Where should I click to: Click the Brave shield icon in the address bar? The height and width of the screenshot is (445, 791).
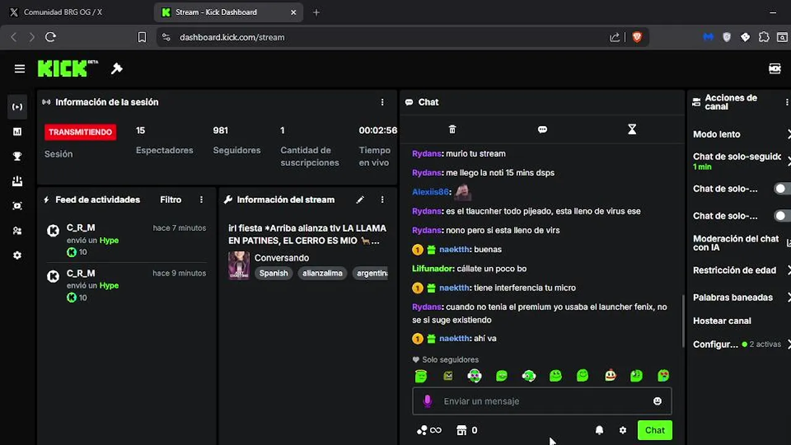pyautogui.click(x=637, y=37)
